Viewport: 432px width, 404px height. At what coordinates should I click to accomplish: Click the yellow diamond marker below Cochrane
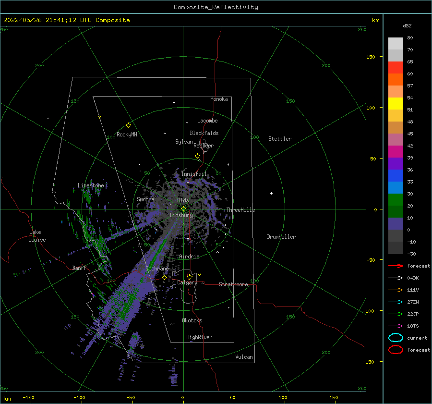tap(164, 278)
